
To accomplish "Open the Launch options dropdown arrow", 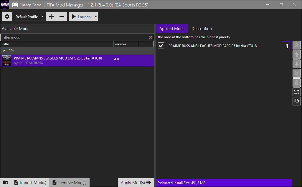I will coord(95,16).
